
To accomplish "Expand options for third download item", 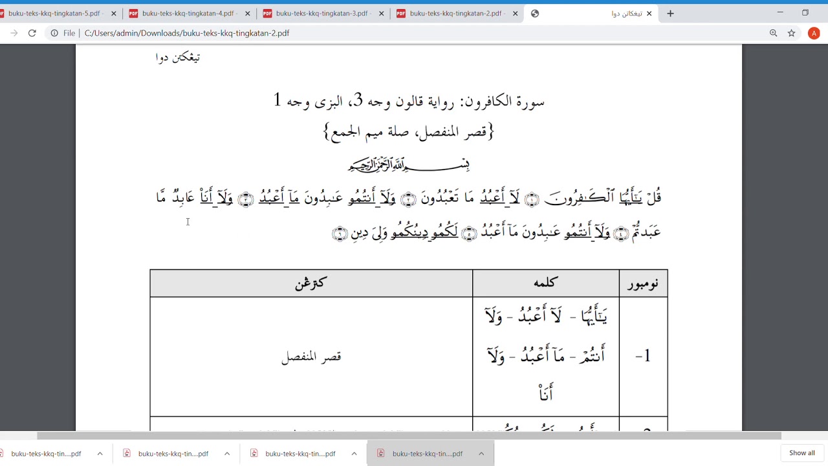I will click(354, 454).
